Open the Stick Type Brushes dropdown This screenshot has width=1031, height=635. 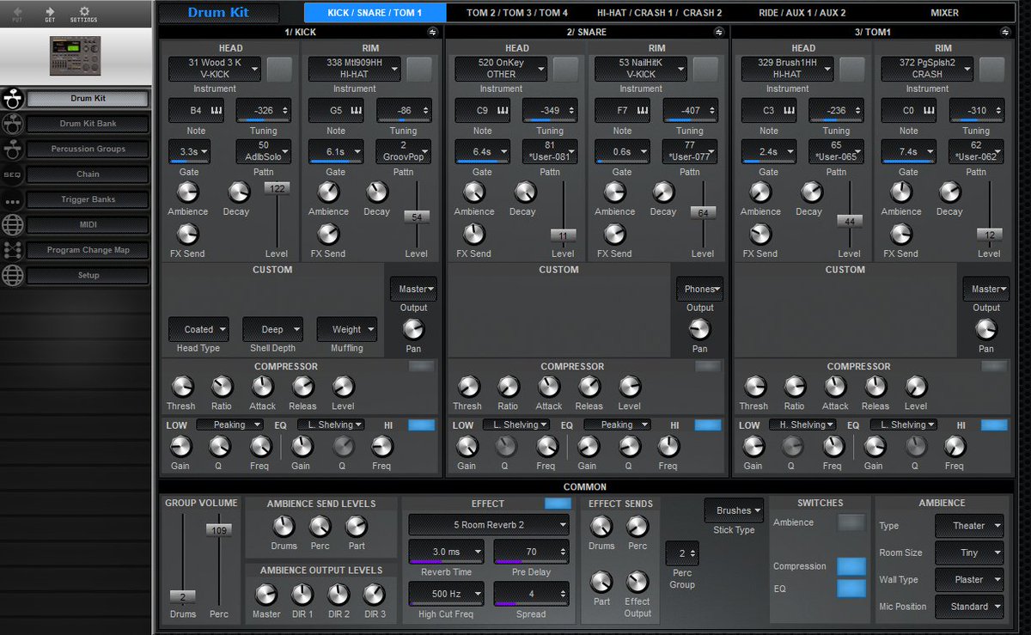[734, 510]
